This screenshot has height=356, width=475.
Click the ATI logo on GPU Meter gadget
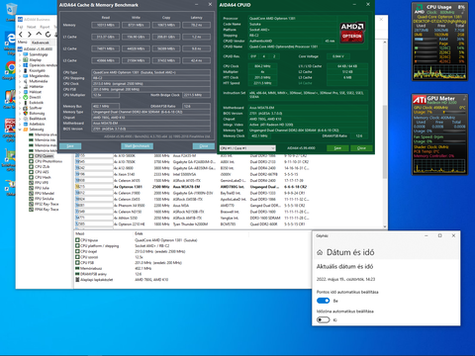tap(420, 100)
